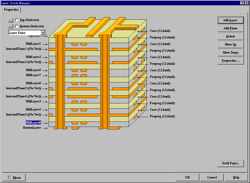Image resolution: width=250 pixels, height=183 pixels.
Task: Select the BottomLayer label
Action: pyautogui.click(x=32, y=128)
